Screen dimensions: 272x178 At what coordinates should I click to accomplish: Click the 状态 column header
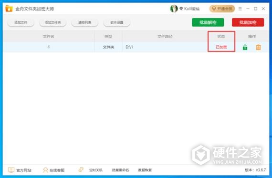point(221,36)
